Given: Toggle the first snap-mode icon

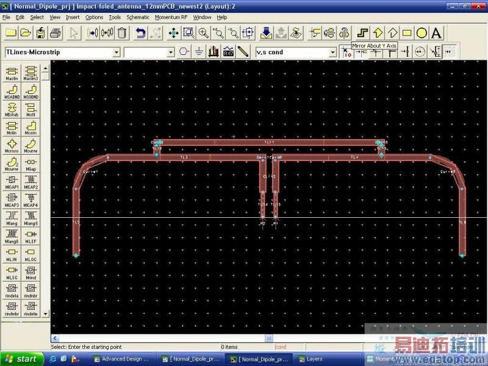Looking at the screenshot, I should (346, 52).
